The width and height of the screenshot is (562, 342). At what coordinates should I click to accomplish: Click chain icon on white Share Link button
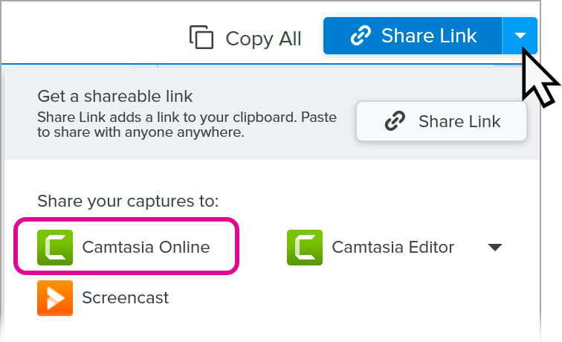click(395, 120)
